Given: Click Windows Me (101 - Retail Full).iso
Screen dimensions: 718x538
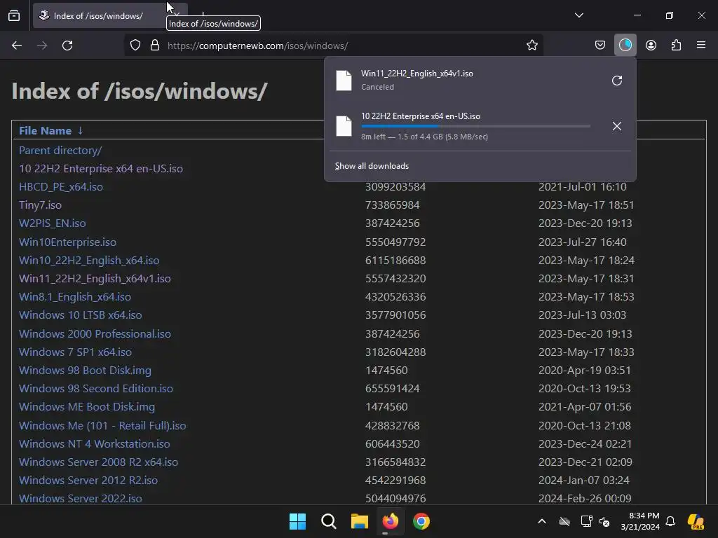Looking at the screenshot, I should pos(102,426).
